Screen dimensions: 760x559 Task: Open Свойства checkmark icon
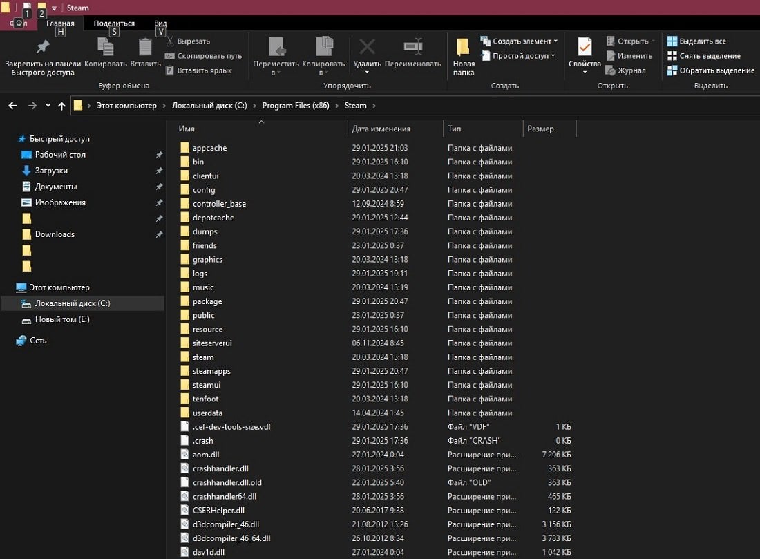[x=585, y=47]
